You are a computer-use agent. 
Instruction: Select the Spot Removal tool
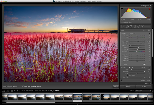pos(127,27)
